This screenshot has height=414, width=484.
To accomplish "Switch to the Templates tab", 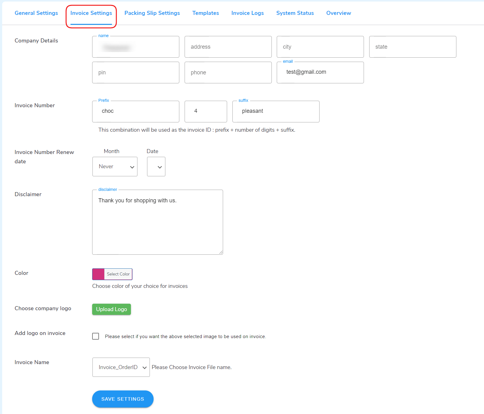I will (x=206, y=13).
